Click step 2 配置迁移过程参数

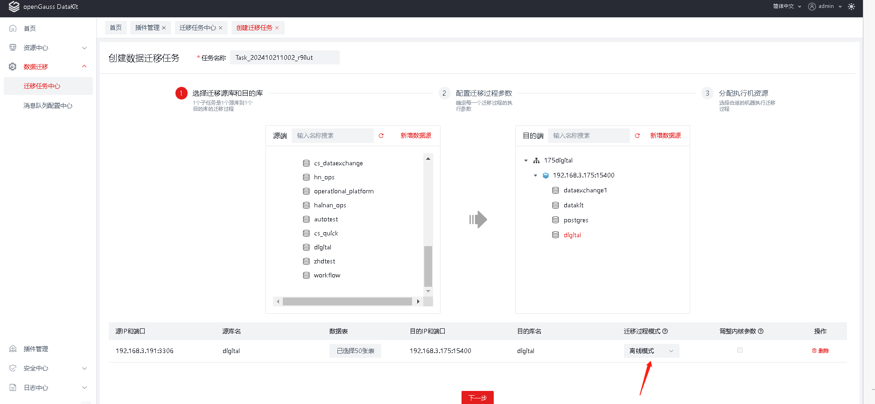483,93
